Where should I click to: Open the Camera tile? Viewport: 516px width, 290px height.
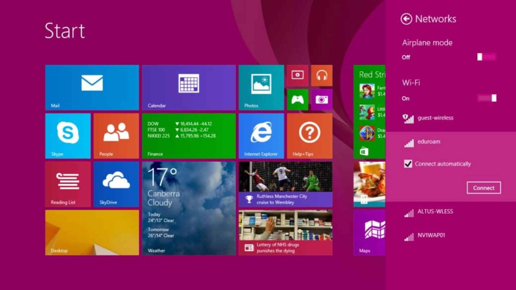click(322, 100)
